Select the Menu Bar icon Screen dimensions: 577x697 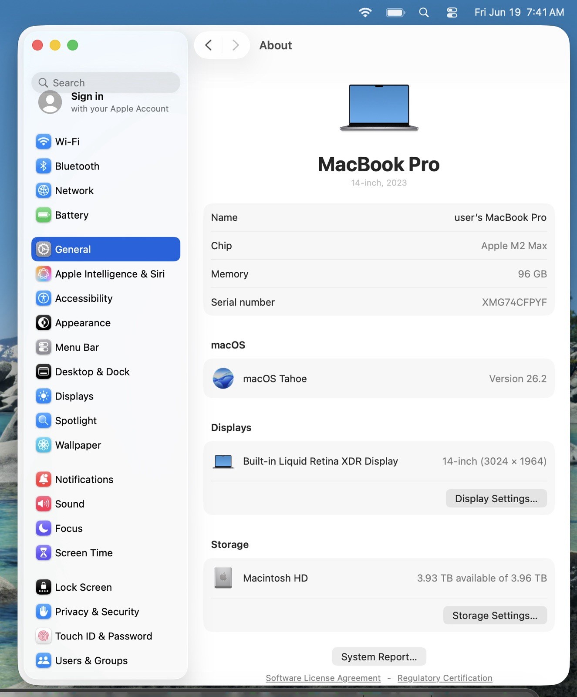point(43,347)
